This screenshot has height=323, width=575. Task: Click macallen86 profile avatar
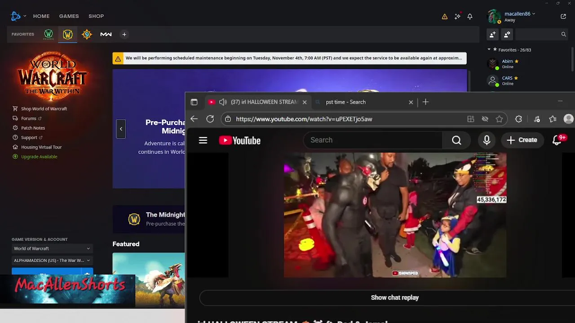click(494, 17)
